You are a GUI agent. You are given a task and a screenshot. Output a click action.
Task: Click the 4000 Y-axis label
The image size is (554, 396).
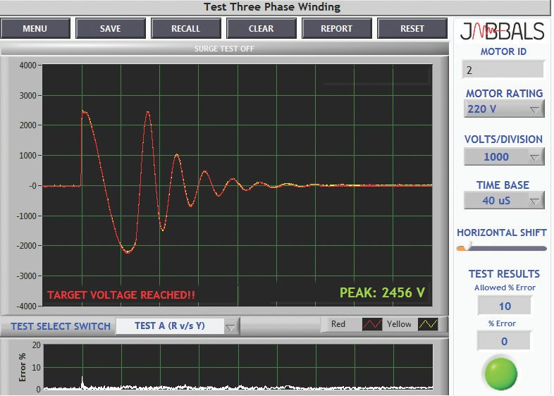click(28, 66)
